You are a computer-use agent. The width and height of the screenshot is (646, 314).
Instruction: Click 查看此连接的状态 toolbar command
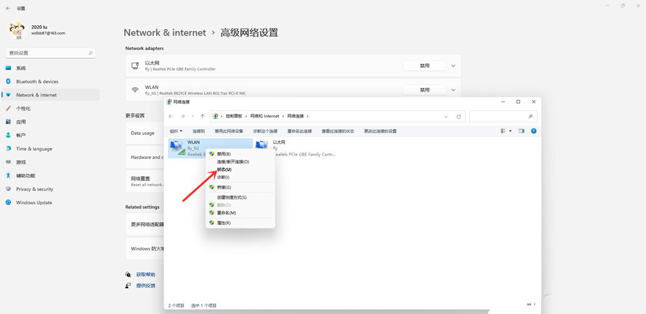click(x=338, y=131)
